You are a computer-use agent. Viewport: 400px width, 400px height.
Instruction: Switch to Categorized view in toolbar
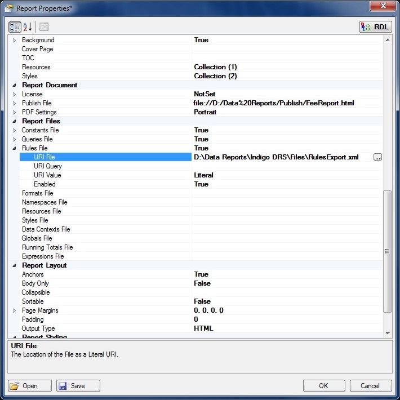click(15, 26)
